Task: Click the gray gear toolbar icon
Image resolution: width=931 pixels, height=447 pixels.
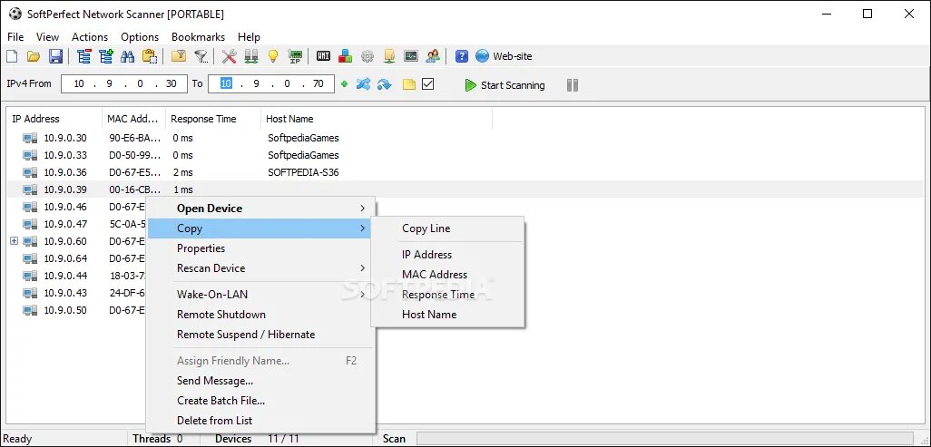Action: click(x=367, y=56)
